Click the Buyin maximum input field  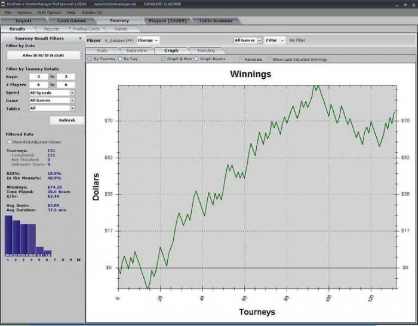click(66, 77)
